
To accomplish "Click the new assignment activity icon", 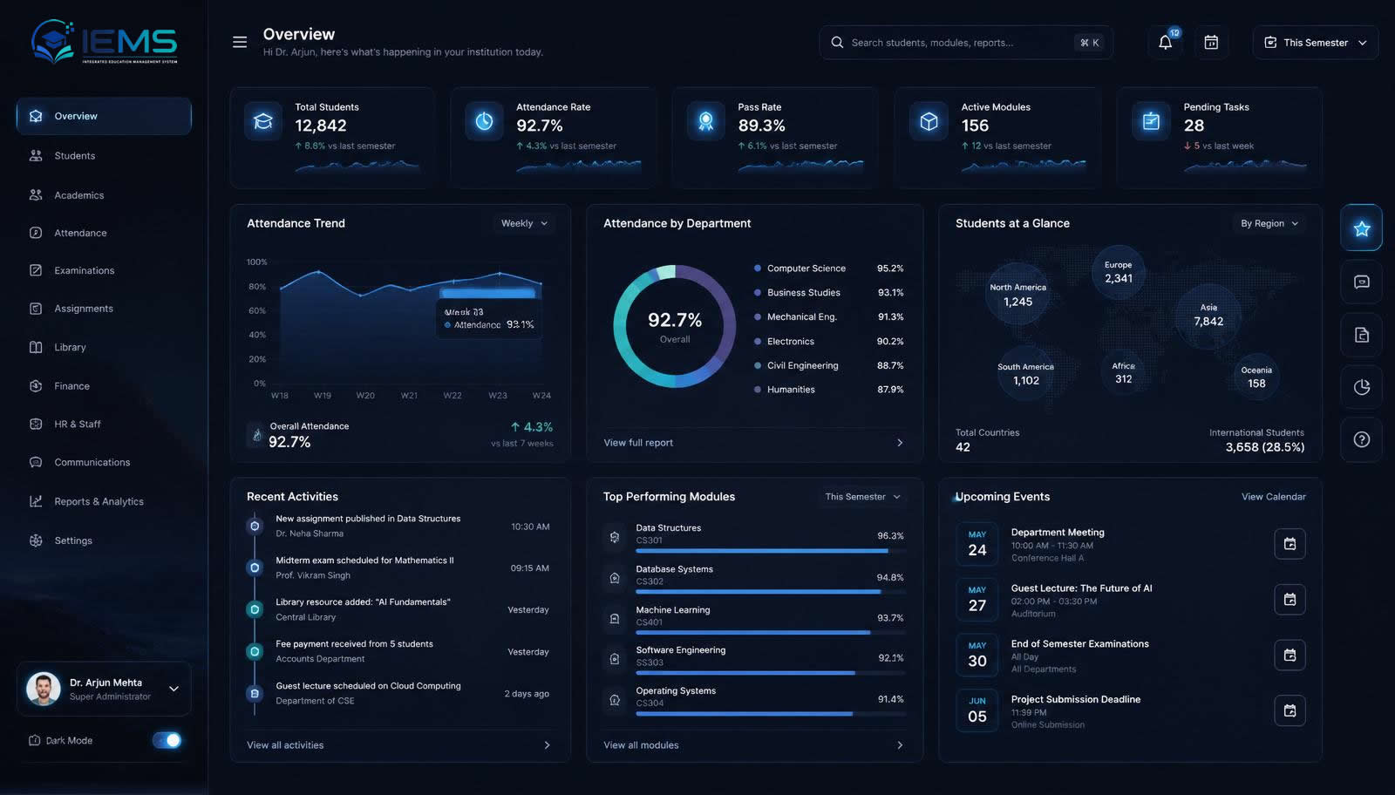I will (x=255, y=526).
